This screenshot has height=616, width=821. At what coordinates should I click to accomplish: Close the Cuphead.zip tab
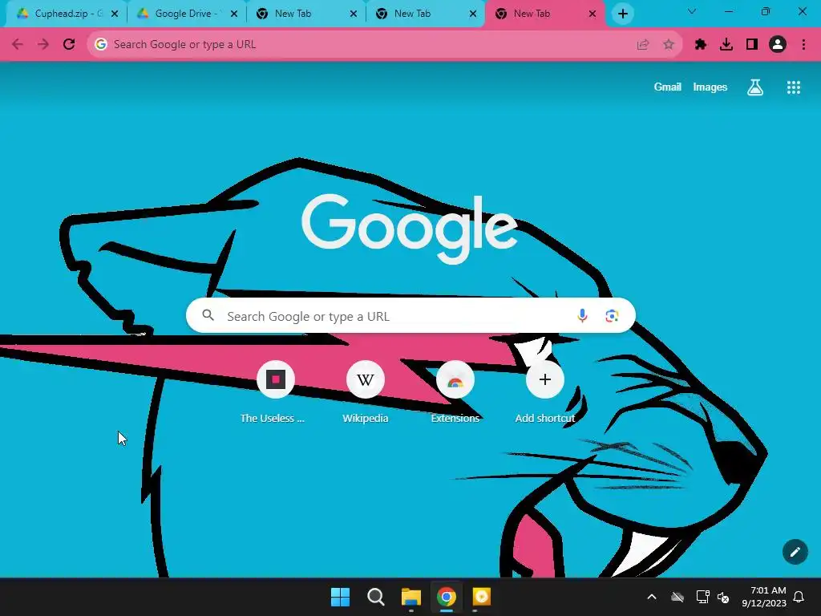coord(115,14)
